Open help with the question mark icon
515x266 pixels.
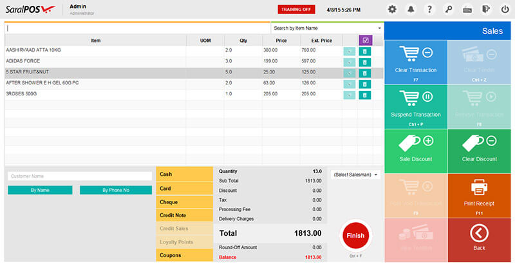[x=429, y=9]
